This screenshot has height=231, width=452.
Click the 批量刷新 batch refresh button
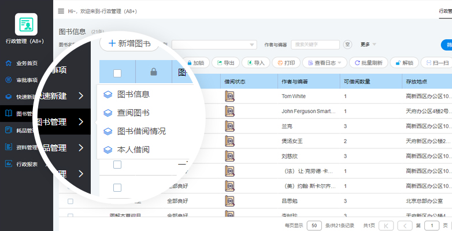tap(369, 62)
